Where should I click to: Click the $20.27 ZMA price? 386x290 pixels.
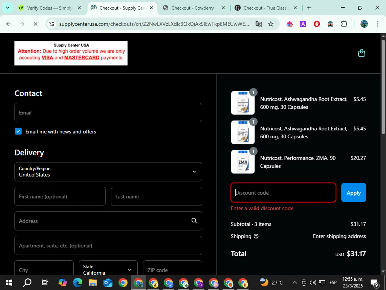[x=358, y=158]
